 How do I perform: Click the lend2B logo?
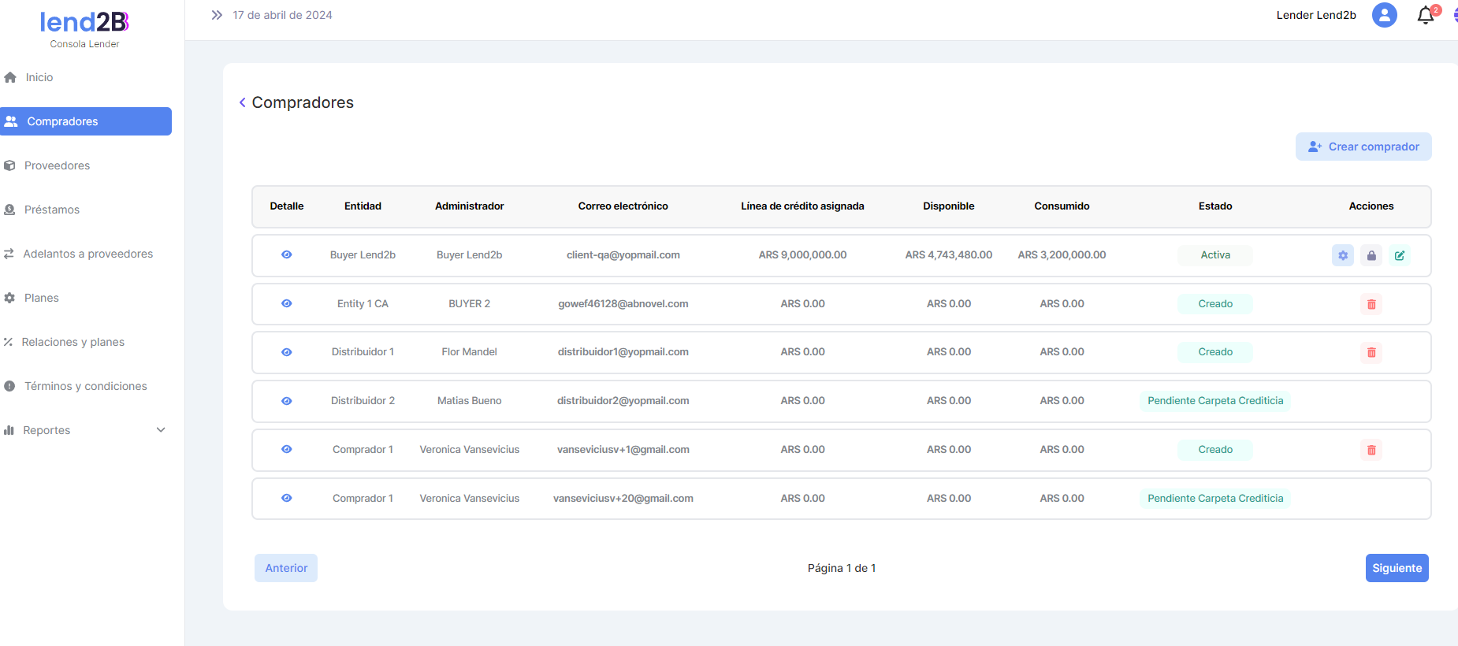point(84,22)
